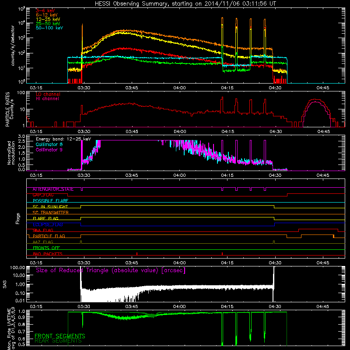Click the 100.00 value on the SAS axis
This screenshot has height=350, width=350.
tap(17, 267)
